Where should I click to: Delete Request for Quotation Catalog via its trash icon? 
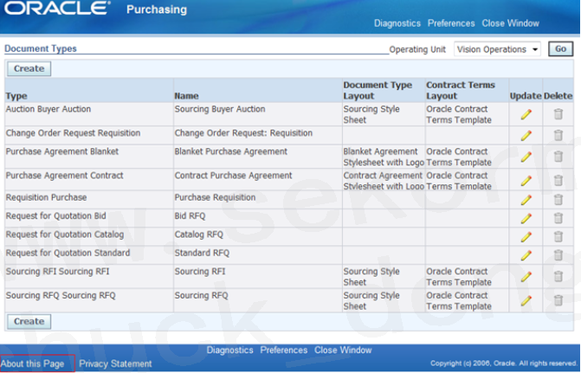coord(558,236)
